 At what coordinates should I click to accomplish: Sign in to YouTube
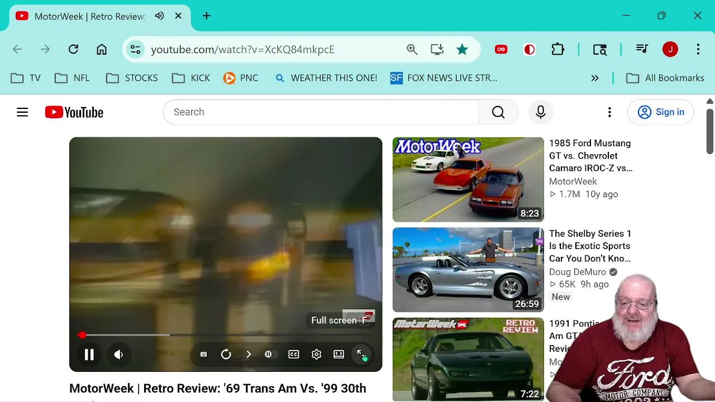point(661,112)
